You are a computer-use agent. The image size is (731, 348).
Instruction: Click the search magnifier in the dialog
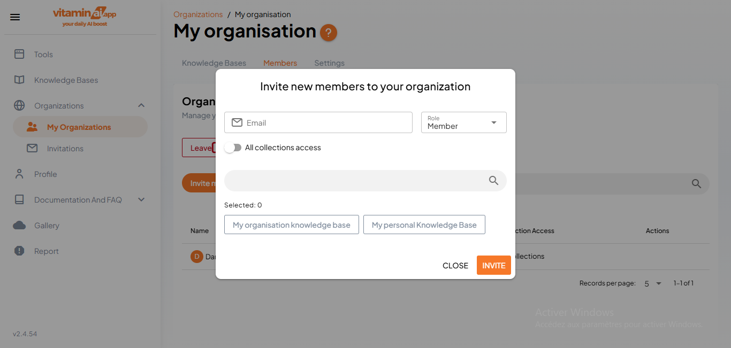[x=493, y=181]
